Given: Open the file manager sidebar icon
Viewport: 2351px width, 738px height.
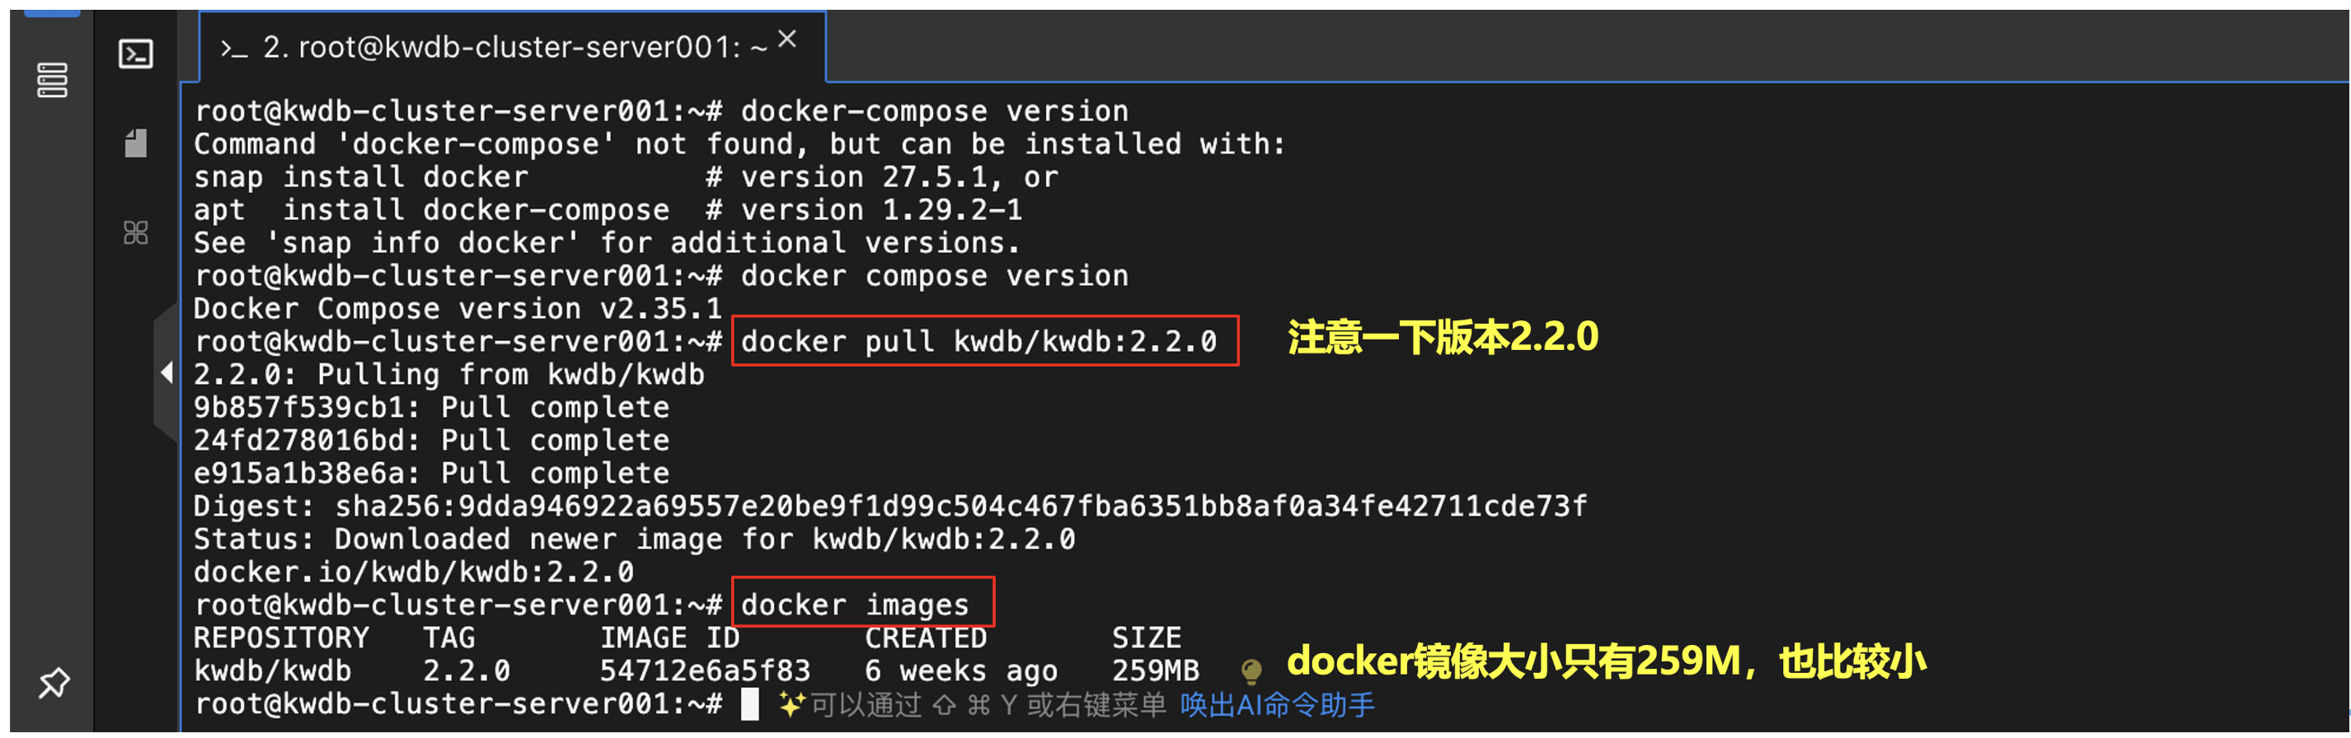Looking at the screenshot, I should 136,143.
